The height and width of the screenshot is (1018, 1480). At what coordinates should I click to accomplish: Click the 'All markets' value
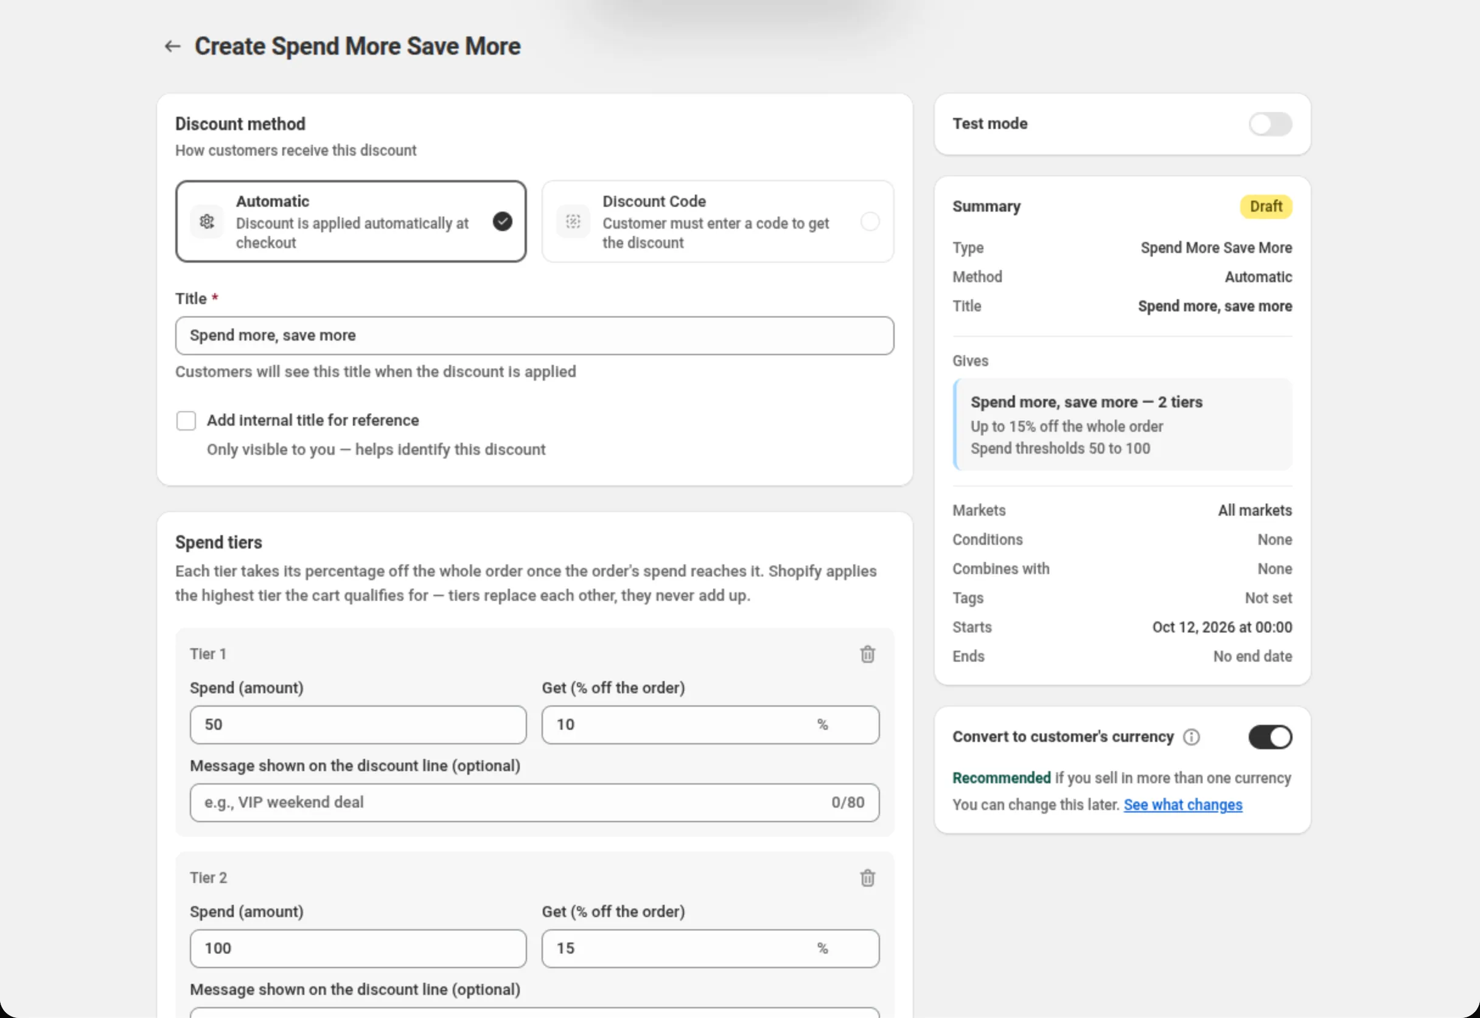1255,511
